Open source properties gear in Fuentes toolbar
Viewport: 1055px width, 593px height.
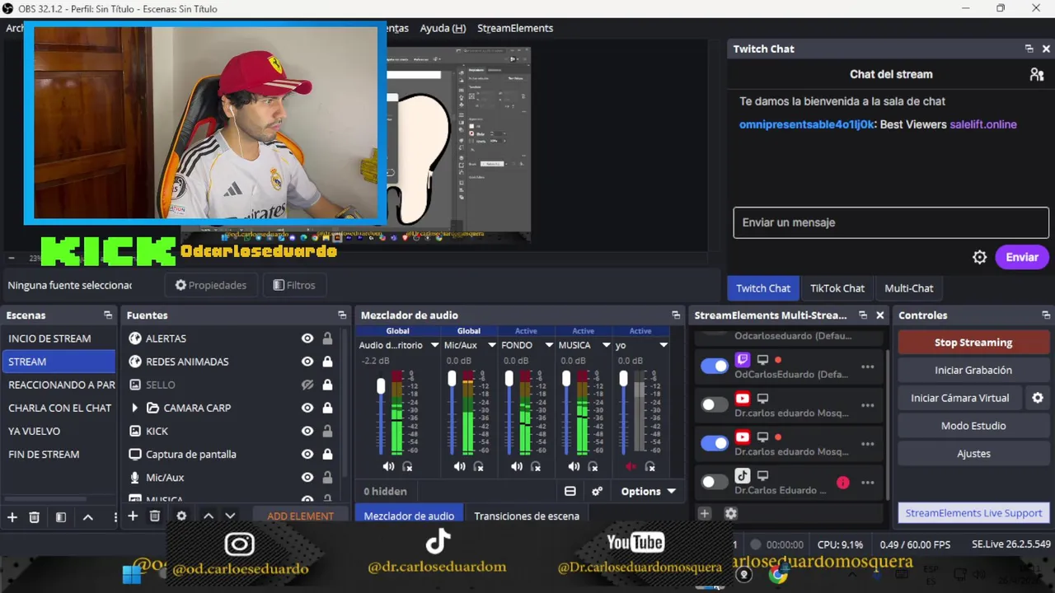point(181,516)
